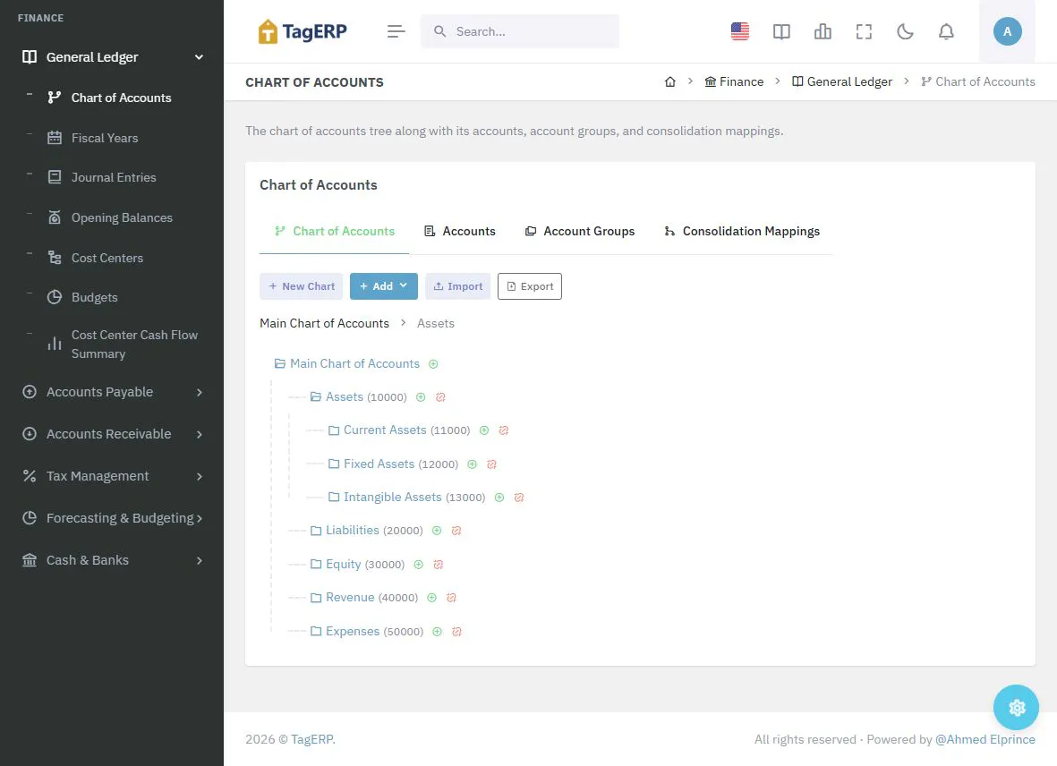Expand Forecasting & Budgeting in sidebar
The width and height of the screenshot is (1057, 766).
pos(112,518)
